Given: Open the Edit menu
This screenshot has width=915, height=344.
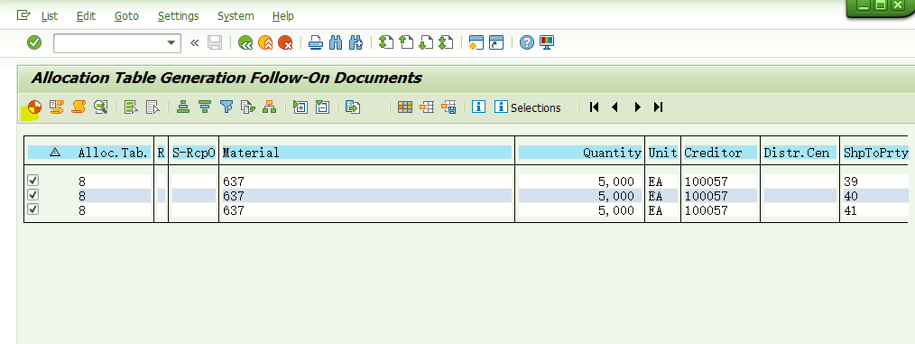Looking at the screenshot, I should click(x=86, y=15).
